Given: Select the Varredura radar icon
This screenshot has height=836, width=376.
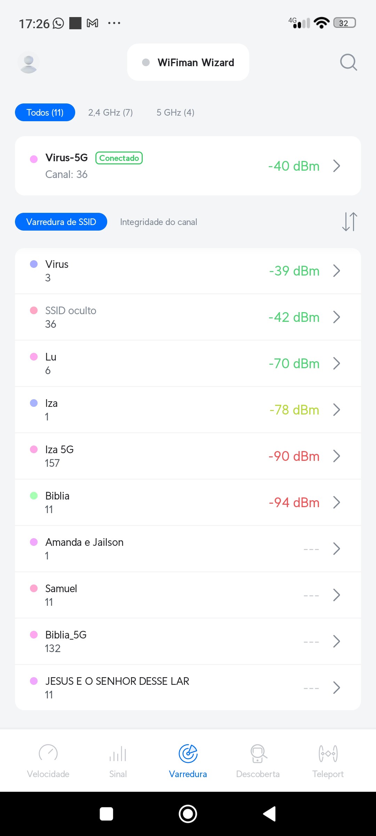Looking at the screenshot, I should 188,753.
